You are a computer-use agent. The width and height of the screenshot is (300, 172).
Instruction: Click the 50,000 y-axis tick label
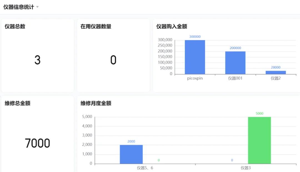(166, 68)
